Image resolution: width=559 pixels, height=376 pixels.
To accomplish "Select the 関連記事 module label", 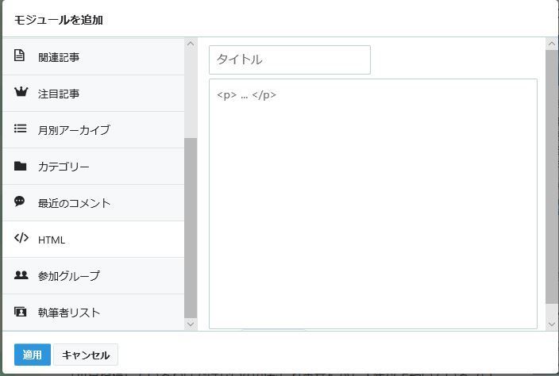I will pyautogui.click(x=59, y=57).
